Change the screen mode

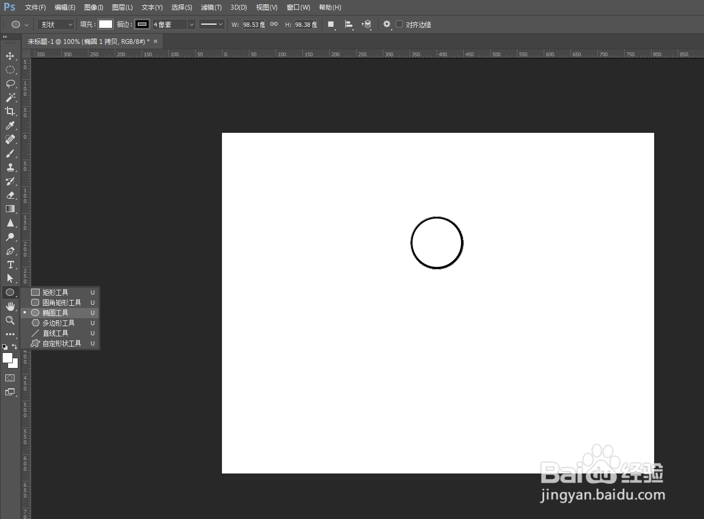tap(10, 392)
